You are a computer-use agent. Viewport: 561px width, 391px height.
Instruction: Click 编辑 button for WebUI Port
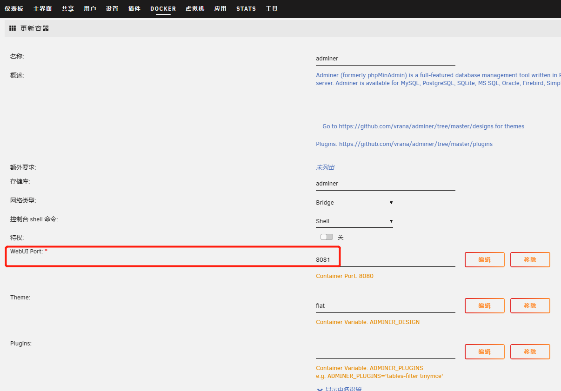(x=484, y=260)
